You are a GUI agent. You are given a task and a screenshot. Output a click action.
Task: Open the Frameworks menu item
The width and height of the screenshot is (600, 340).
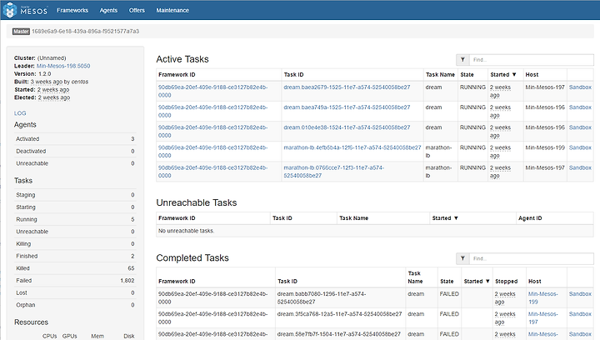(x=72, y=10)
